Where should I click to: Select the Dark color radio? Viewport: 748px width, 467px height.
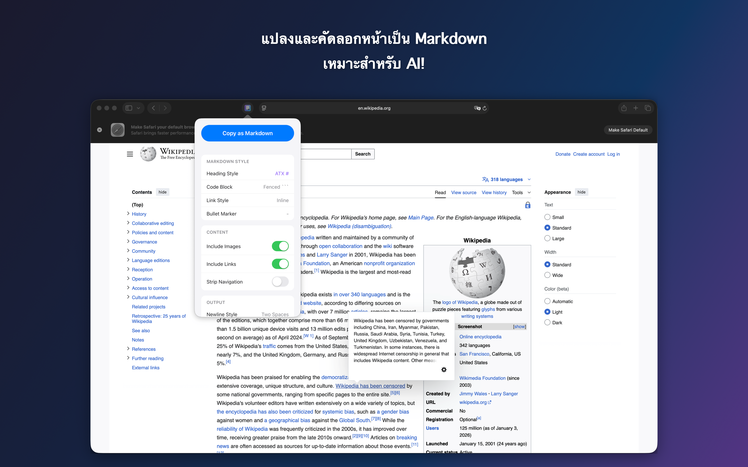coord(547,322)
